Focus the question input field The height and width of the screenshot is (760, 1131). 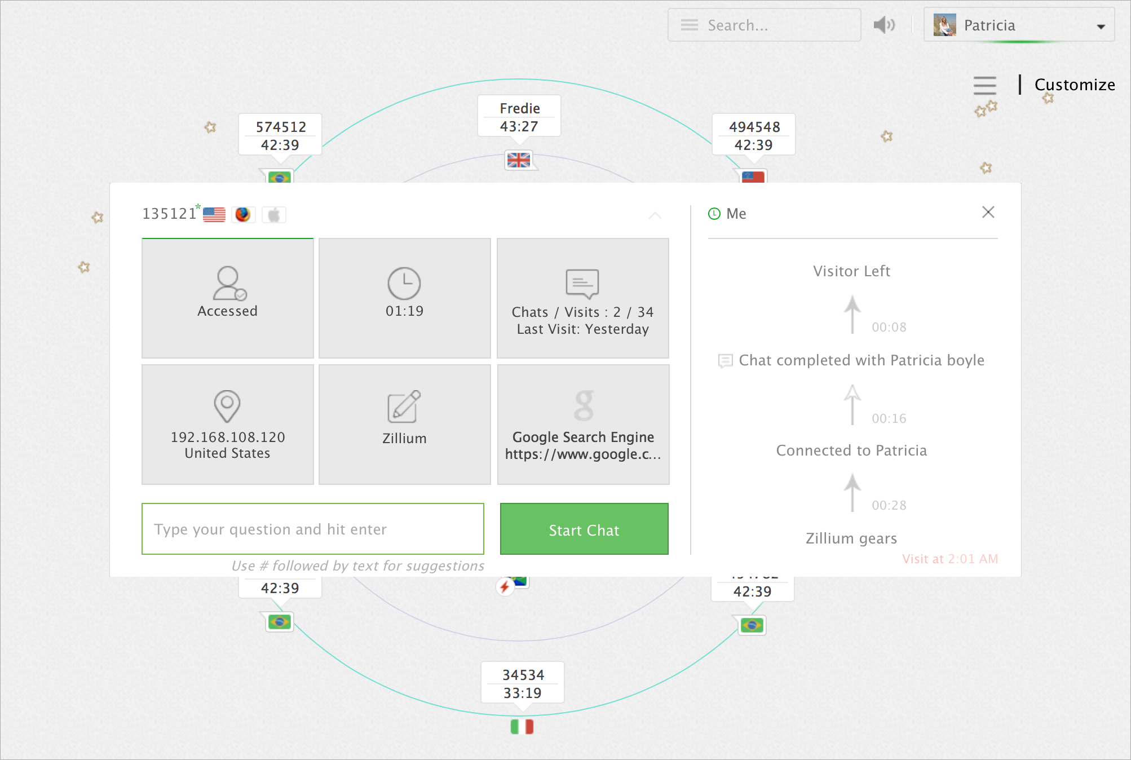[x=312, y=529]
